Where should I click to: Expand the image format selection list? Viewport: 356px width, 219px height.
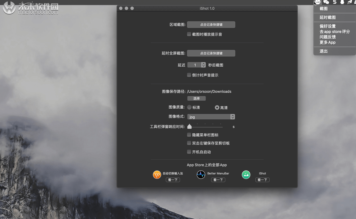click(232, 117)
